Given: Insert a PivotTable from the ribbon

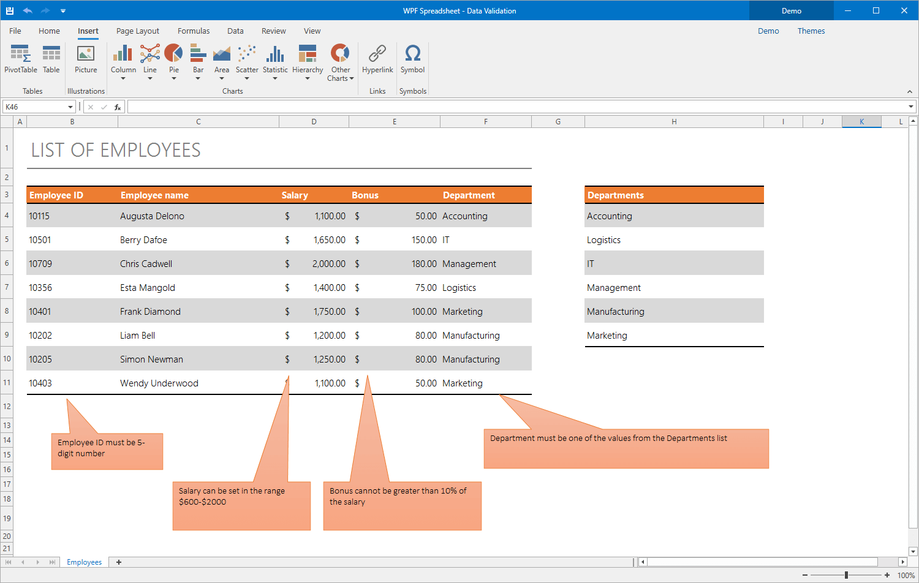Looking at the screenshot, I should point(21,59).
